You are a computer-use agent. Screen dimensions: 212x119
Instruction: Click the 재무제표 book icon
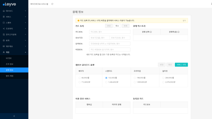pyautogui.click(x=4, y=46)
